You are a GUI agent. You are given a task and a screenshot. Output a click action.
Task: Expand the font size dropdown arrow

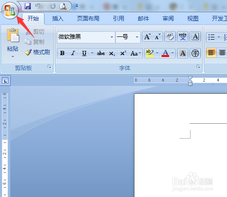(x=137, y=37)
